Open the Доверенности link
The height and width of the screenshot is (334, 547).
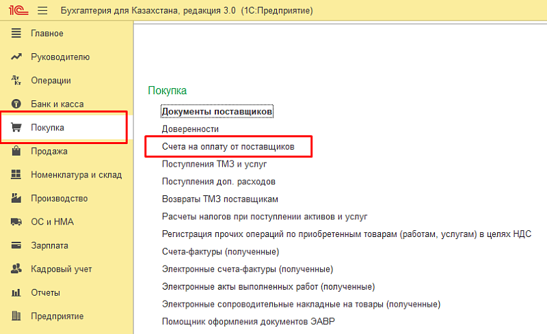pos(190,129)
